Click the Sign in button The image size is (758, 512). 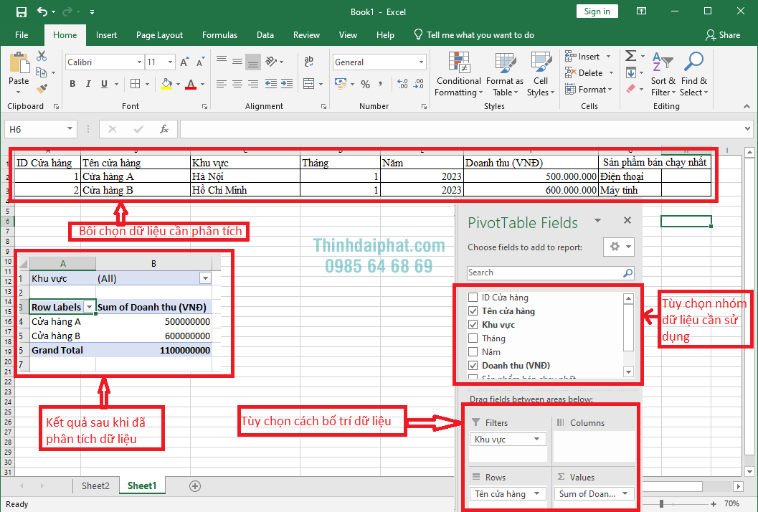click(597, 11)
